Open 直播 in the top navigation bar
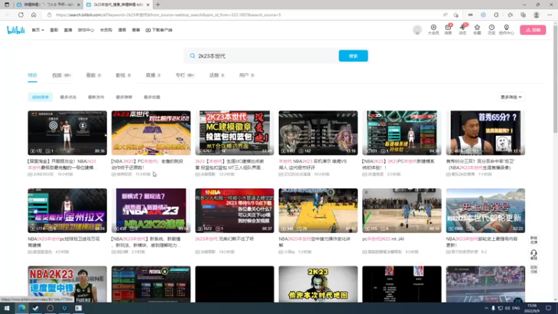The height and width of the screenshot is (314, 558). tap(68, 30)
